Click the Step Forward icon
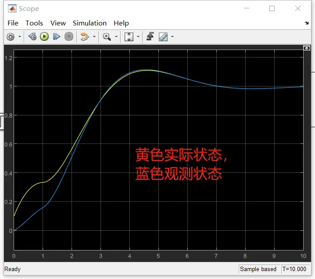The height and width of the screenshot is (279, 315). (x=57, y=37)
